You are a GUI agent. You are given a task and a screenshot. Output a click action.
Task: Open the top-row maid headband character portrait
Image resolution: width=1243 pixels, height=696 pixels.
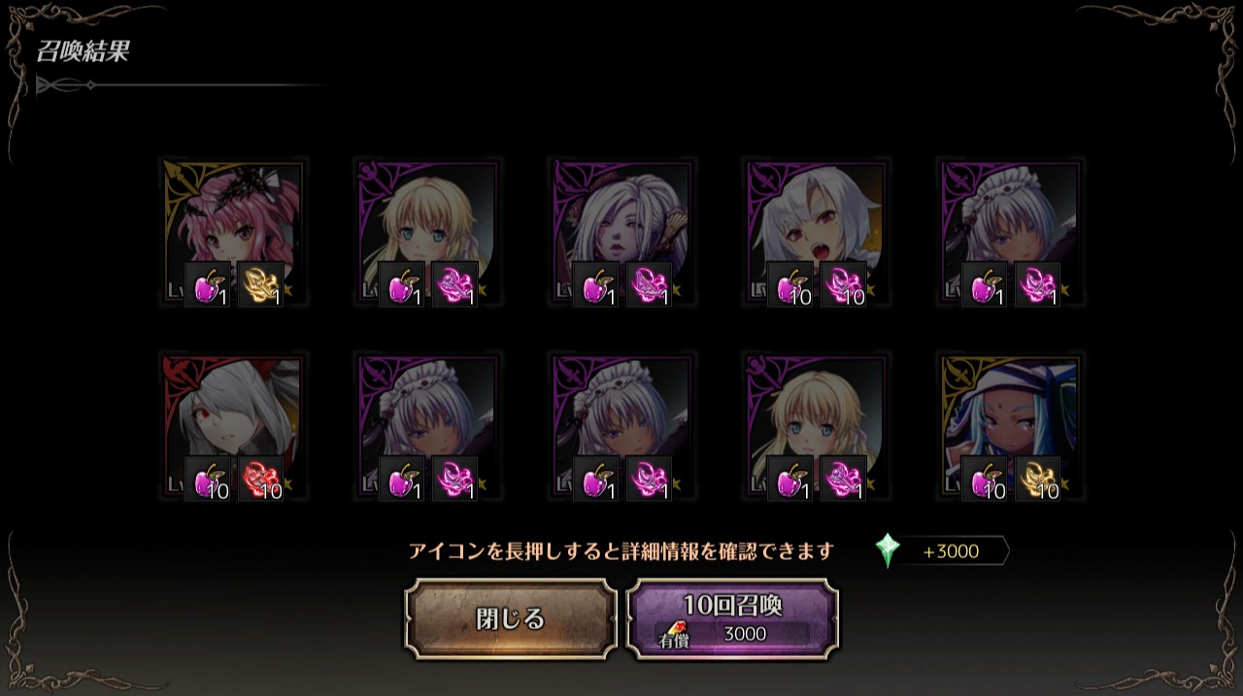coord(1010,233)
